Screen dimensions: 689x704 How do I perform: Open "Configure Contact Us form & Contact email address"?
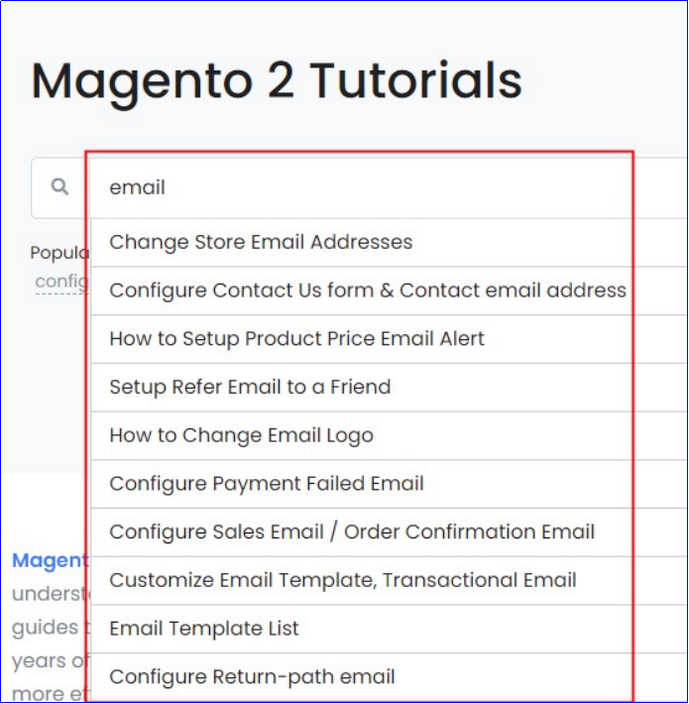[x=361, y=291]
